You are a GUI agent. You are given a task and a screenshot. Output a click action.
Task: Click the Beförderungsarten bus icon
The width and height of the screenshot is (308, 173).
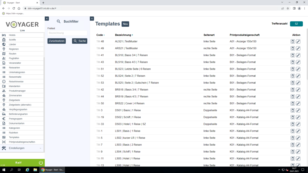pos(4,114)
